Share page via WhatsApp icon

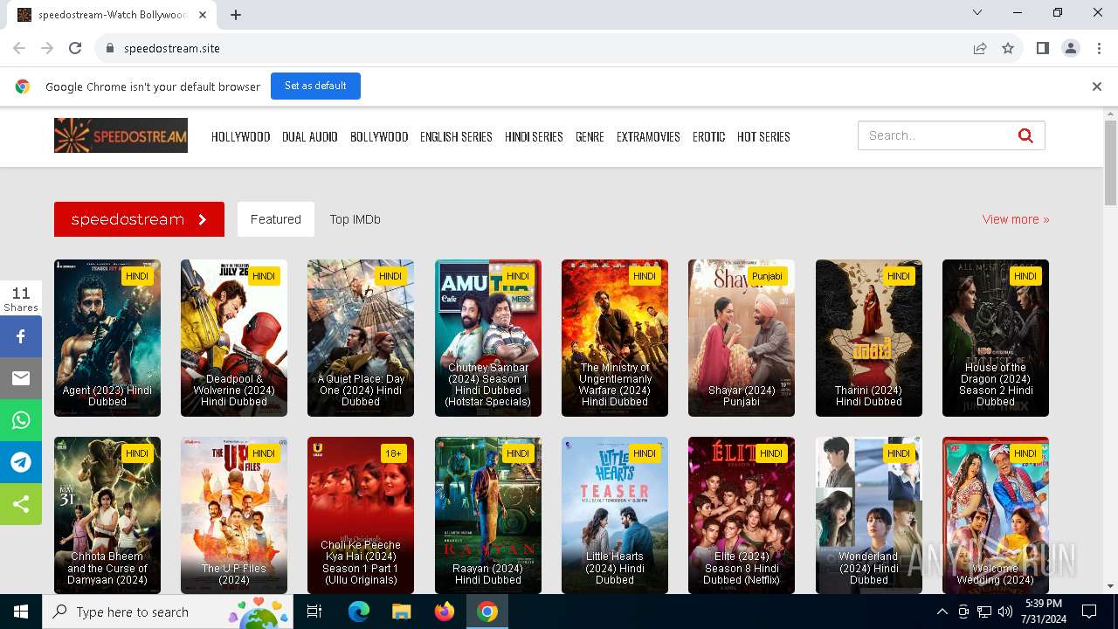[21, 420]
